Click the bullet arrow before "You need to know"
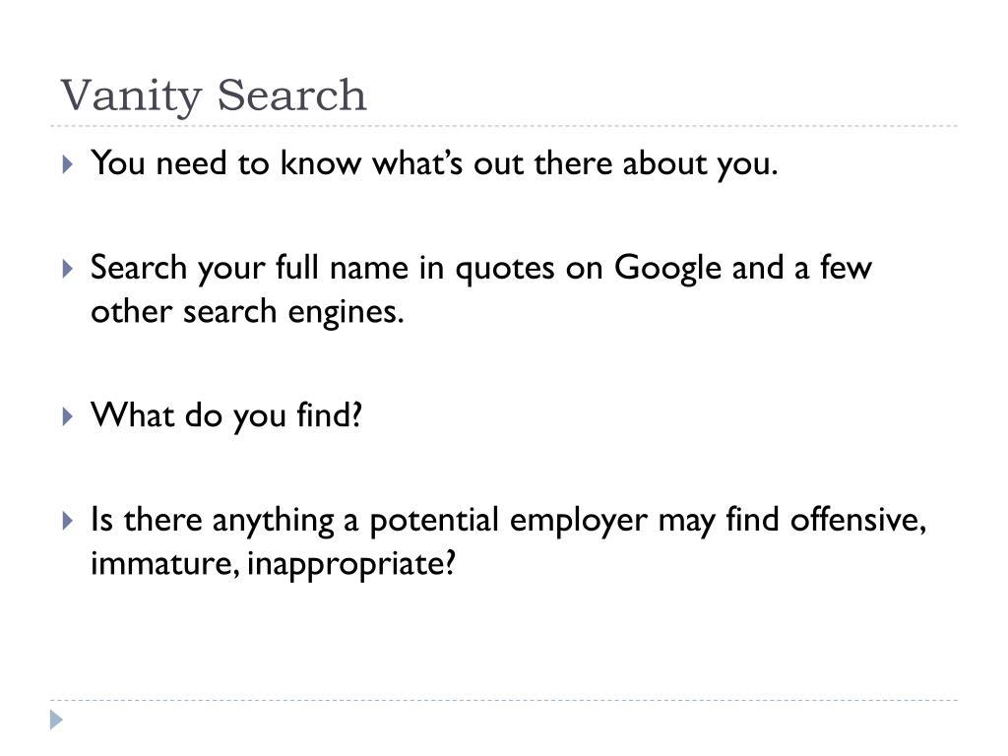 [68, 164]
